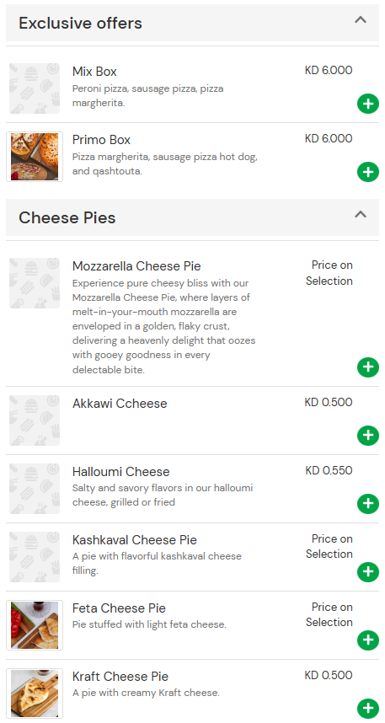Click Exclusive offers heading label
The width and height of the screenshot is (385, 723).
pyautogui.click(x=80, y=23)
